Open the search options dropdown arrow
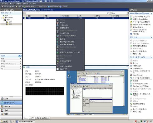Screen dimensions: 153x123 click(110, 13)
